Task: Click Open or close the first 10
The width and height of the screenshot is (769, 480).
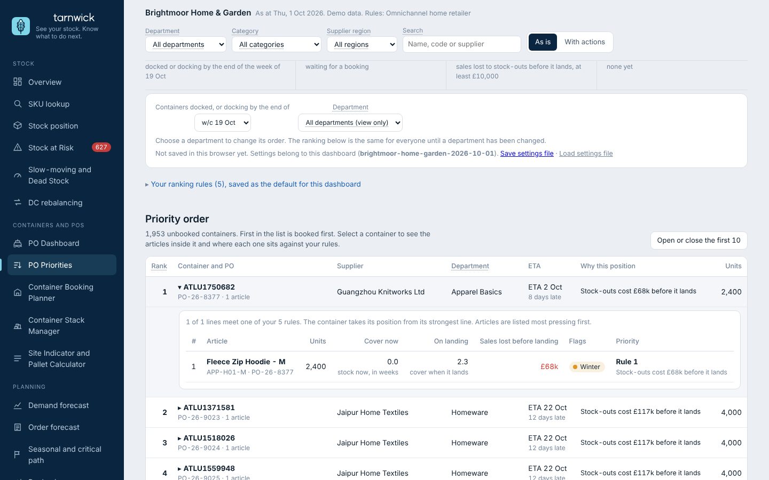Action: pos(699,241)
